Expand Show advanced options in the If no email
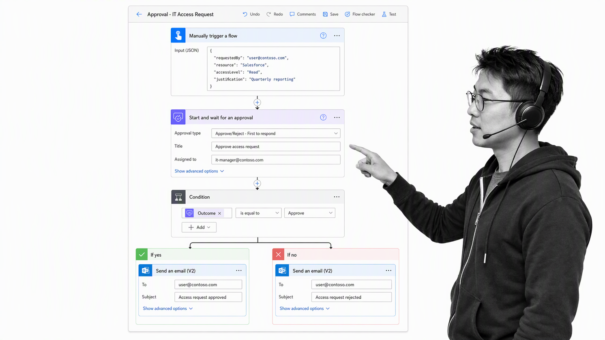 tap(305, 308)
